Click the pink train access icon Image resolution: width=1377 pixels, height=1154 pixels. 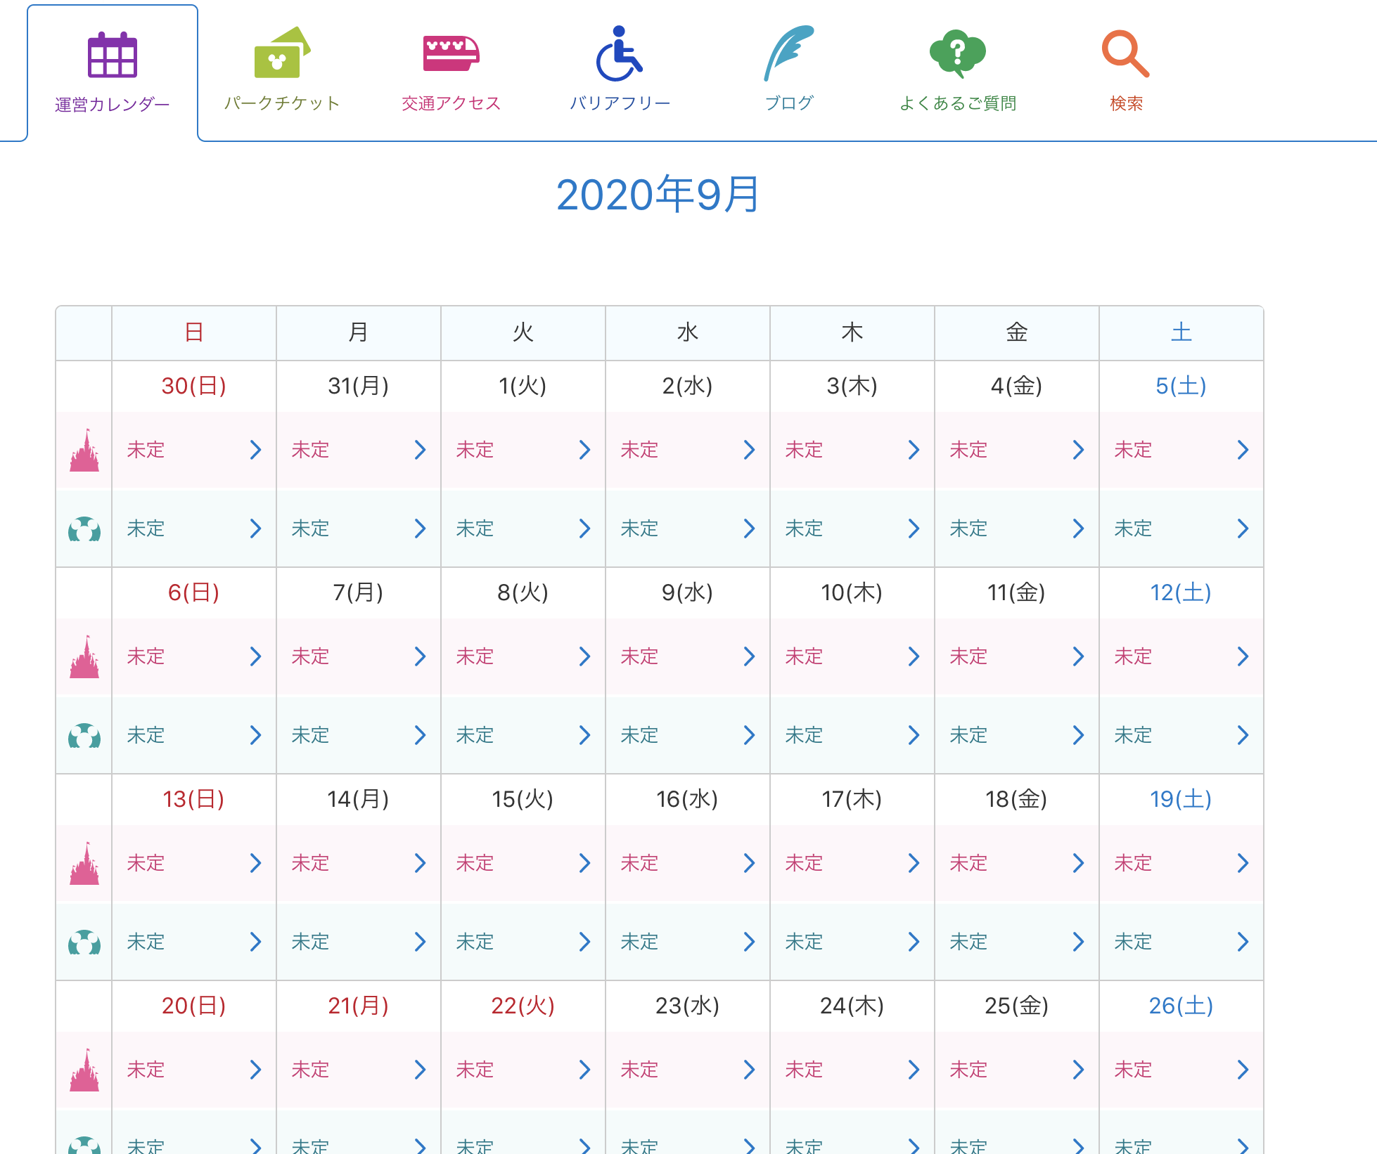451,53
